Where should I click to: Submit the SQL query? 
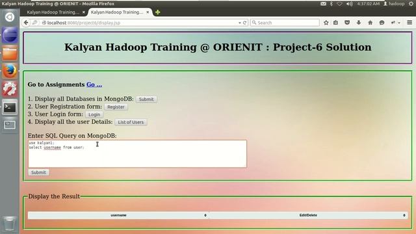(x=38, y=172)
